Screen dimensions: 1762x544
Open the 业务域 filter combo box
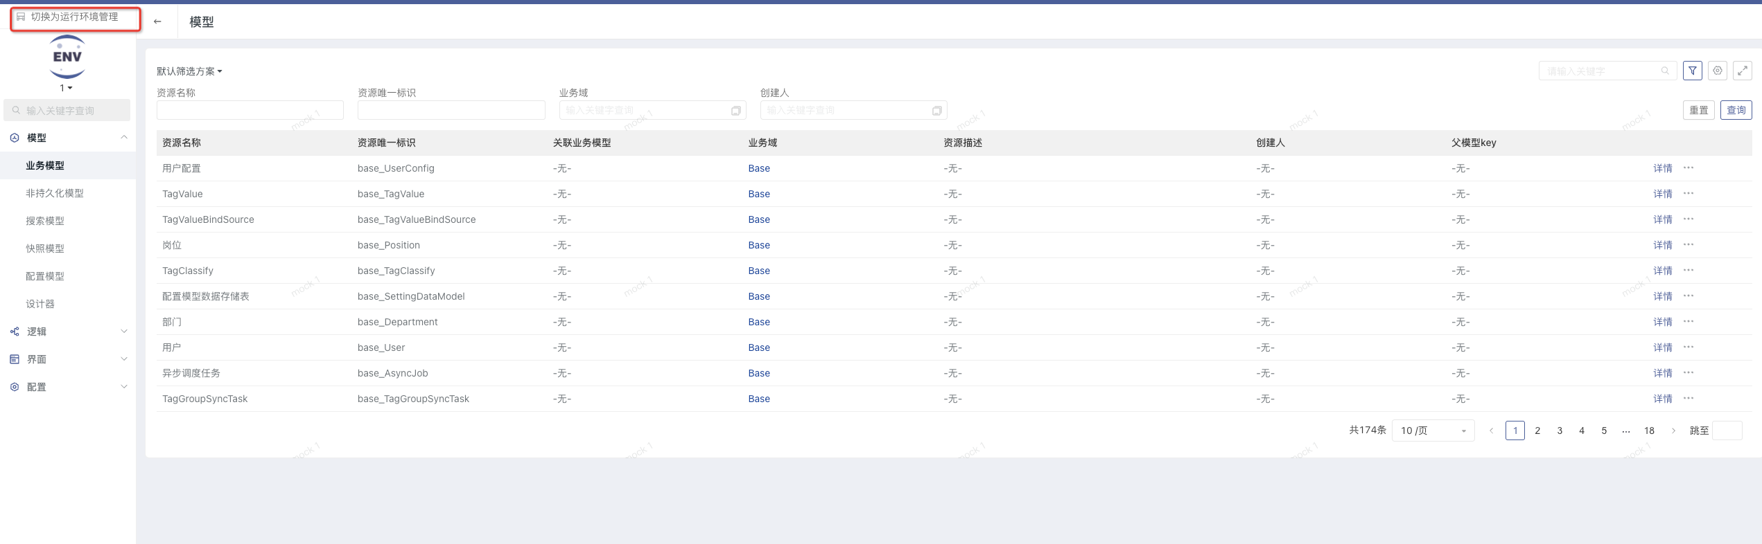click(x=652, y=111)
